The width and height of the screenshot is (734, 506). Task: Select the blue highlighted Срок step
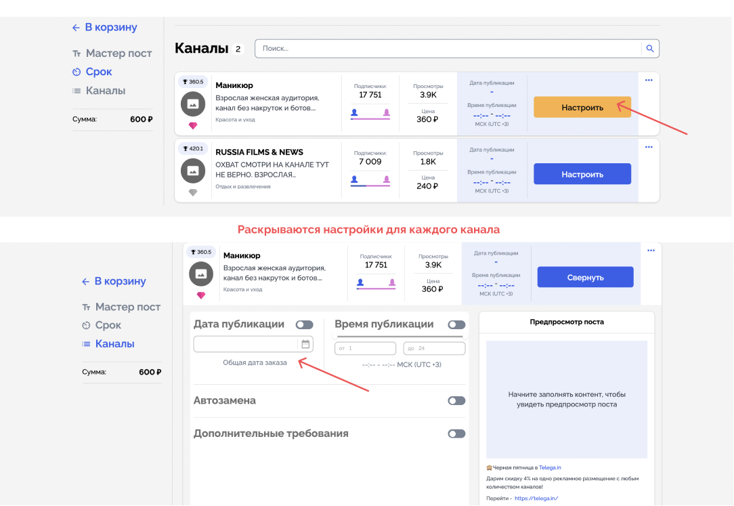click(x=92, y=72)
